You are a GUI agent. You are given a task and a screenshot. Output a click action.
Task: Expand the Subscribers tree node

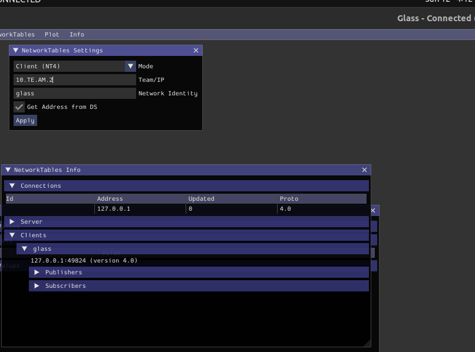pos(37,286)
